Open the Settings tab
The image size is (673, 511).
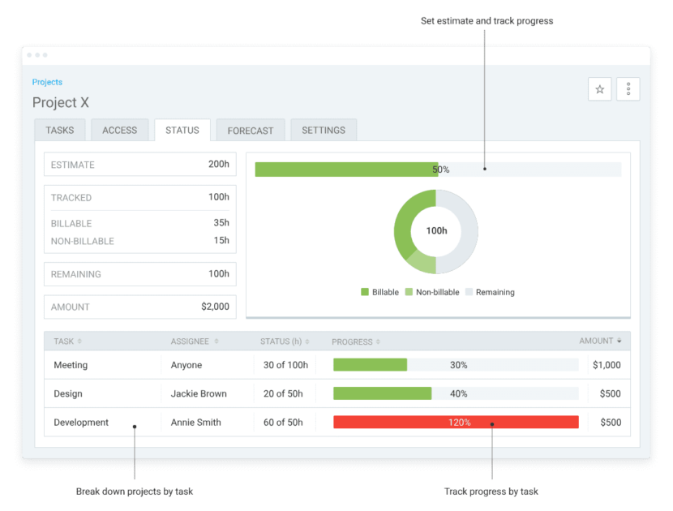tap(324, 130)
